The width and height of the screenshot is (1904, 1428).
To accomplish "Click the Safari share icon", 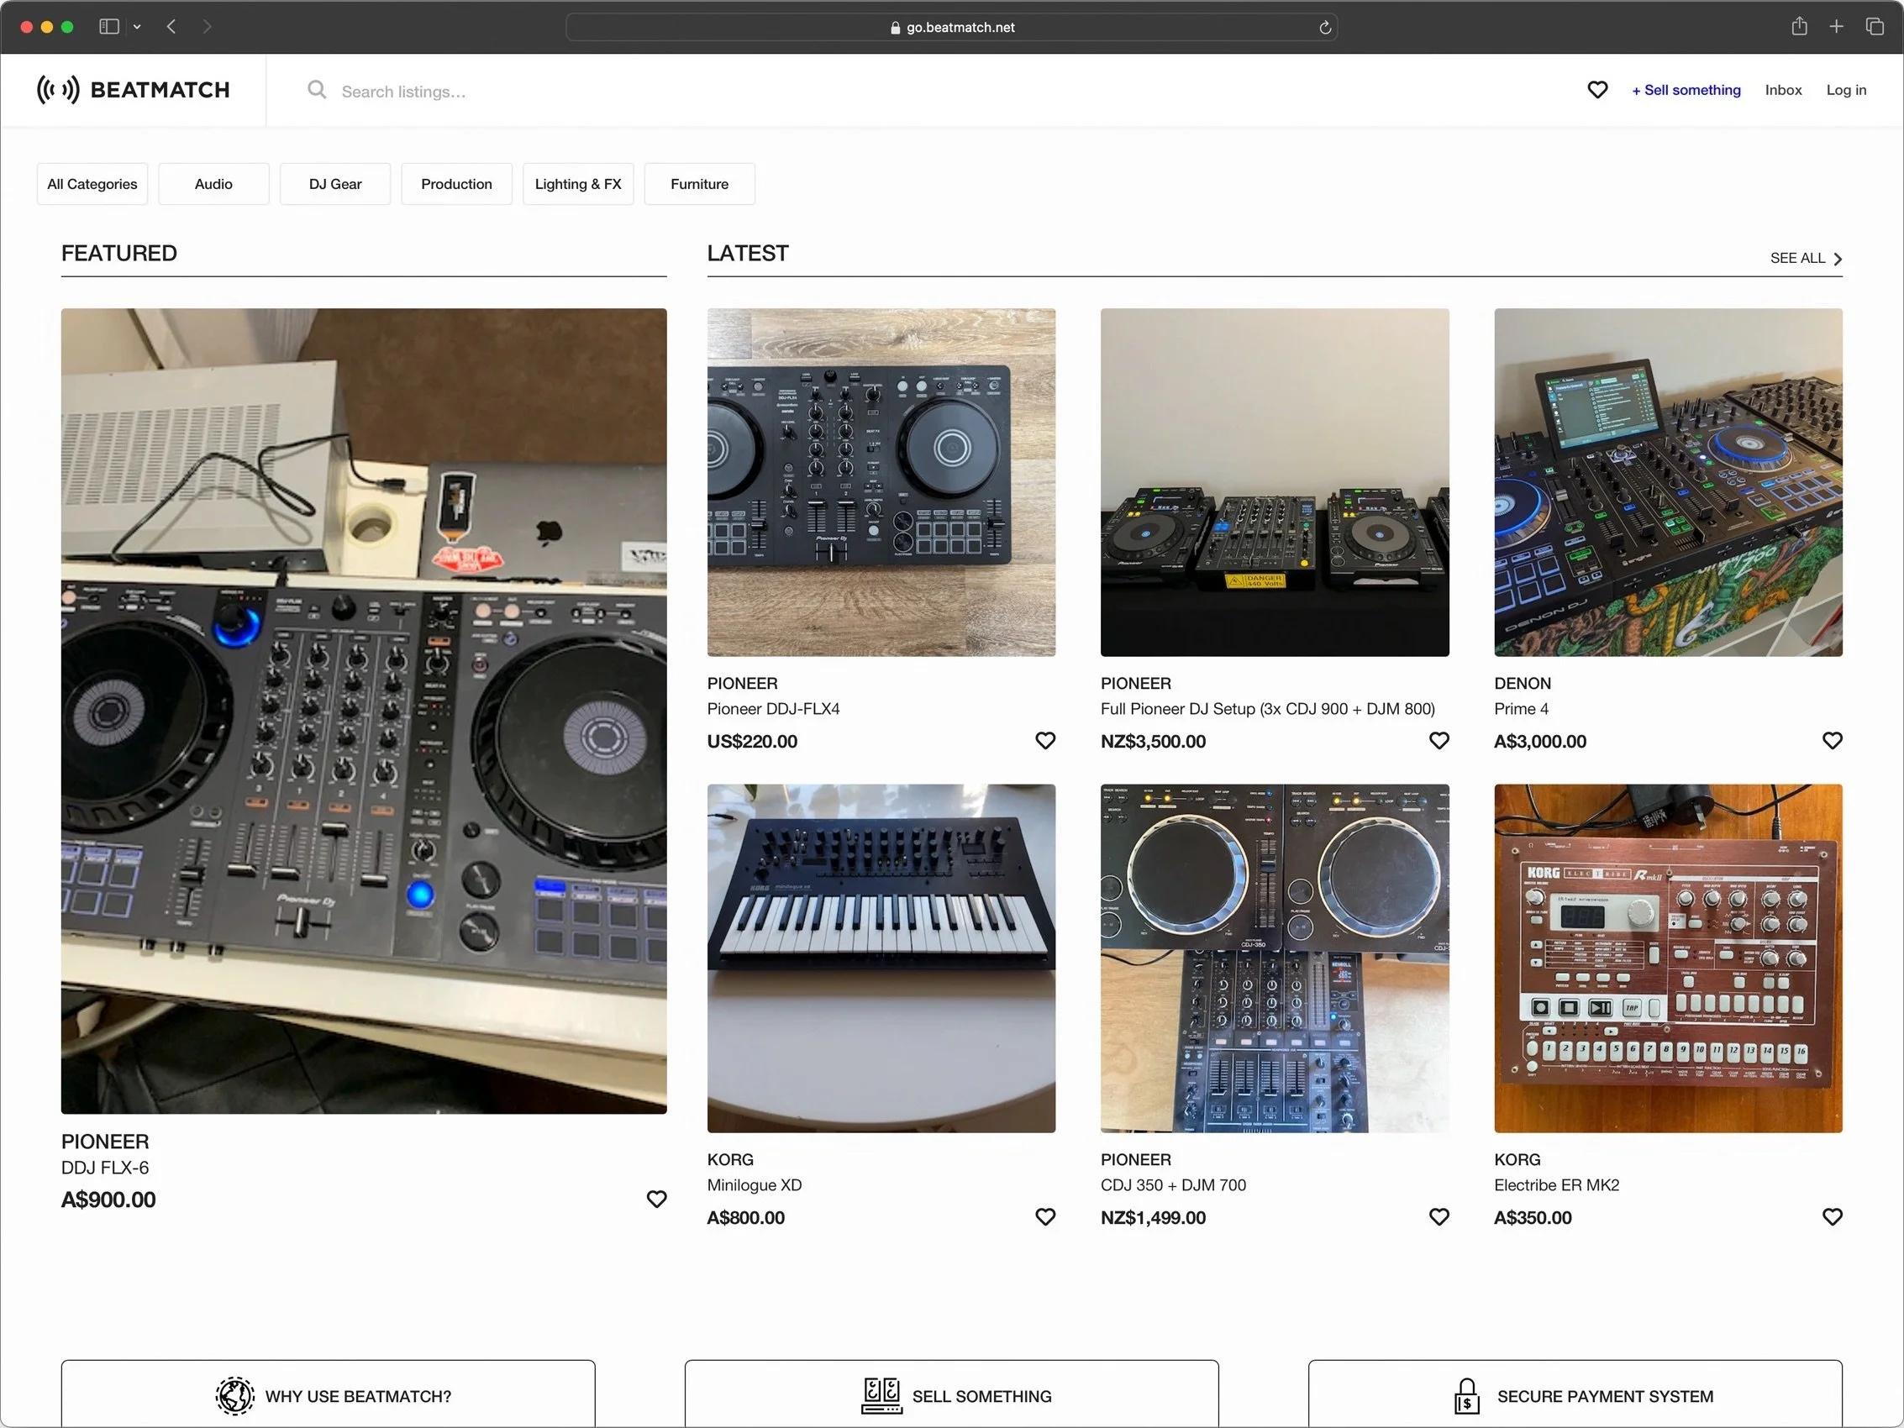I will (1799, 27).
